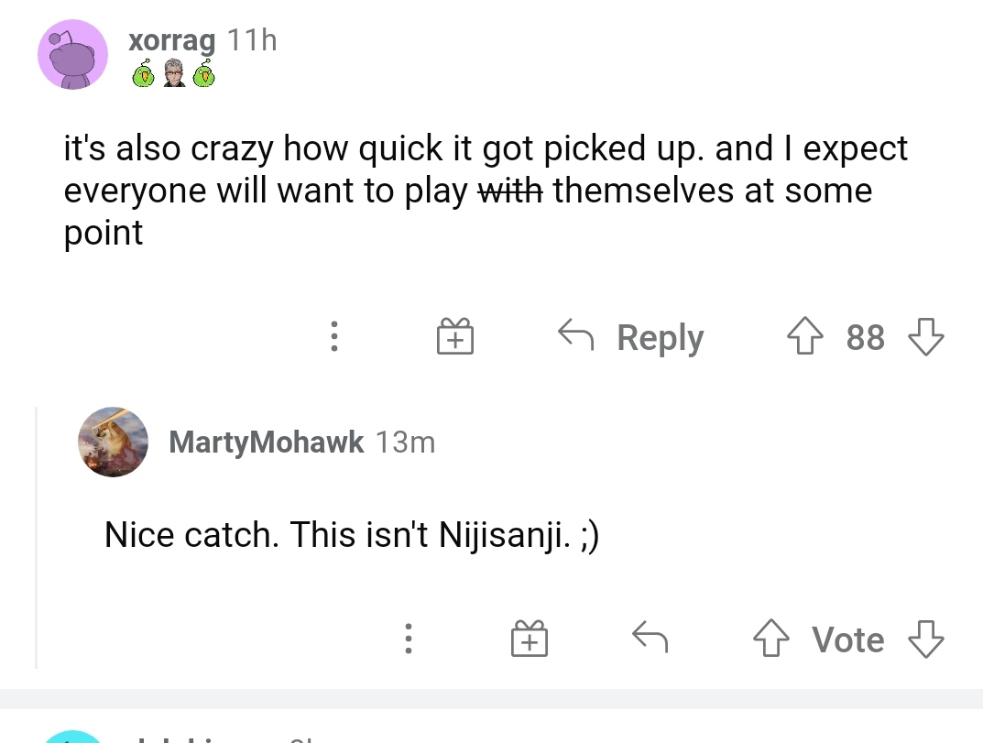Give an award to xorrag's comment

pos(454,337)
